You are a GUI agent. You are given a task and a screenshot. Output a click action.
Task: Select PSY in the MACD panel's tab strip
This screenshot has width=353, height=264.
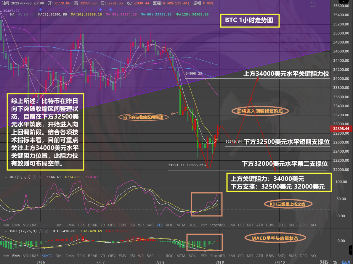tap(204, 256)
